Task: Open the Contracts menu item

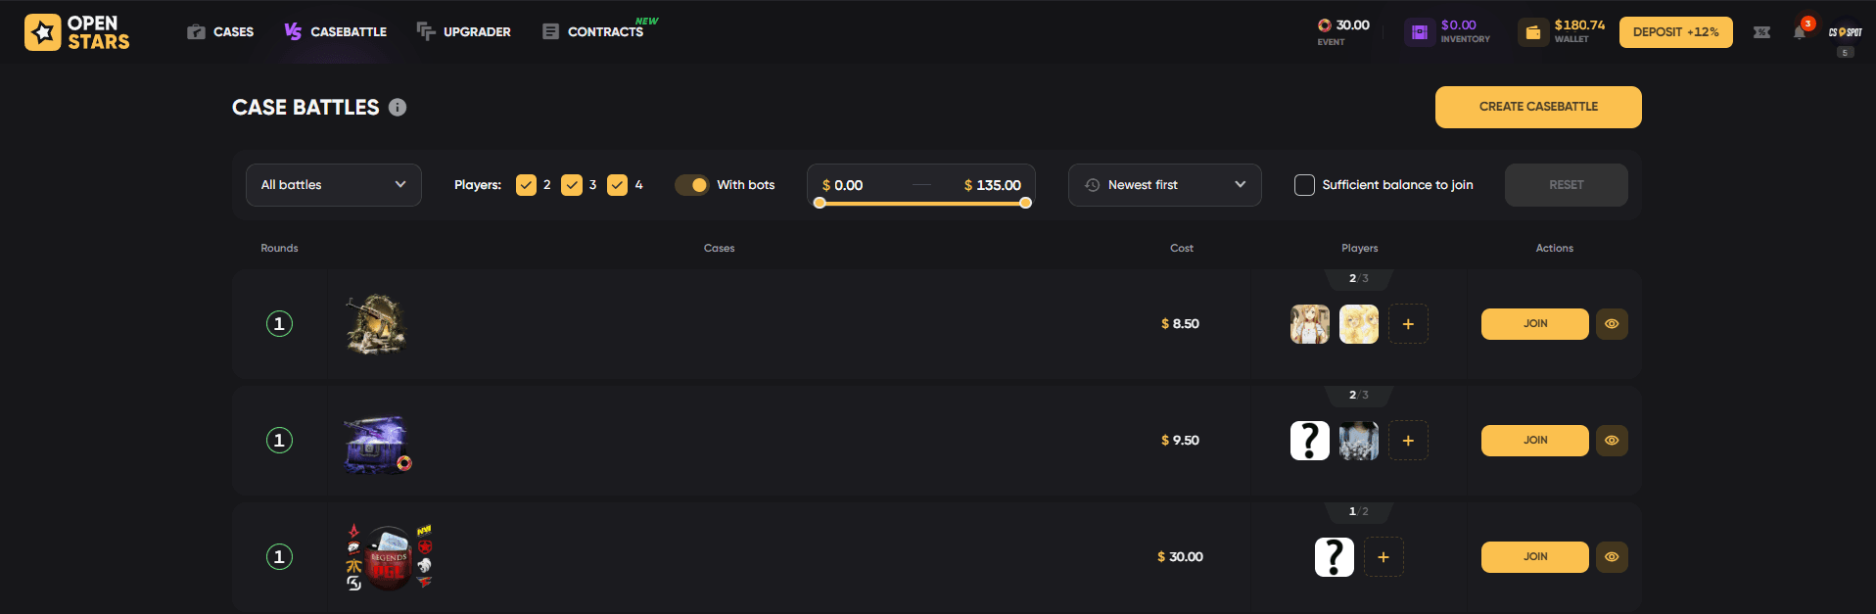Action: pyautogui.click(x=601, y=32)
